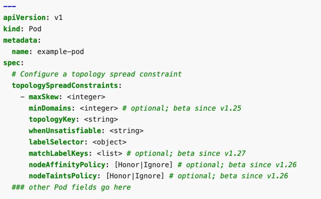This screenshot has width=321, height=199.
Task: Click the example-pod name value
Action: click(61, 51)
